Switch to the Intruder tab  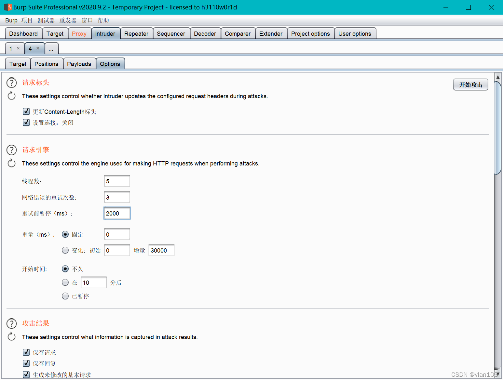point(105,33)
